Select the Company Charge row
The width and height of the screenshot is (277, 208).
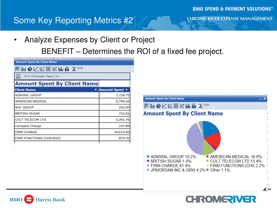pos(72,126)
